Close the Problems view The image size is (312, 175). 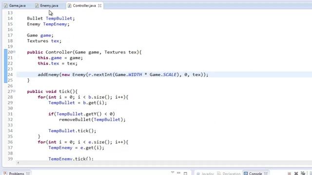[28, 174]
